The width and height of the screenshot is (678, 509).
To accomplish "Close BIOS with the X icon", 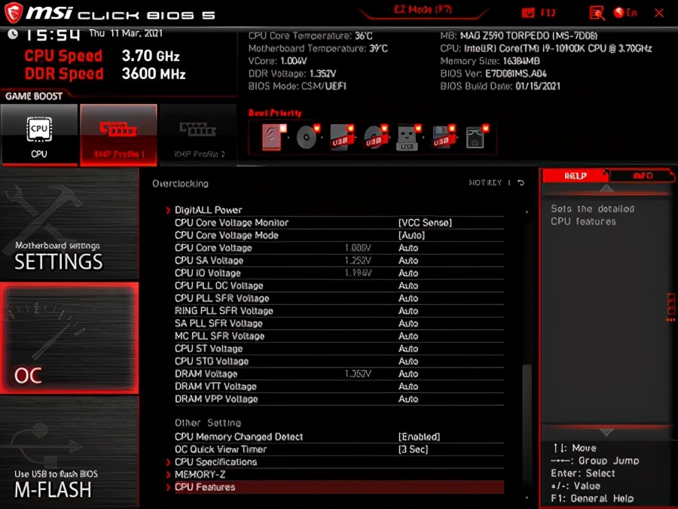I will click(x=659, y=13).
